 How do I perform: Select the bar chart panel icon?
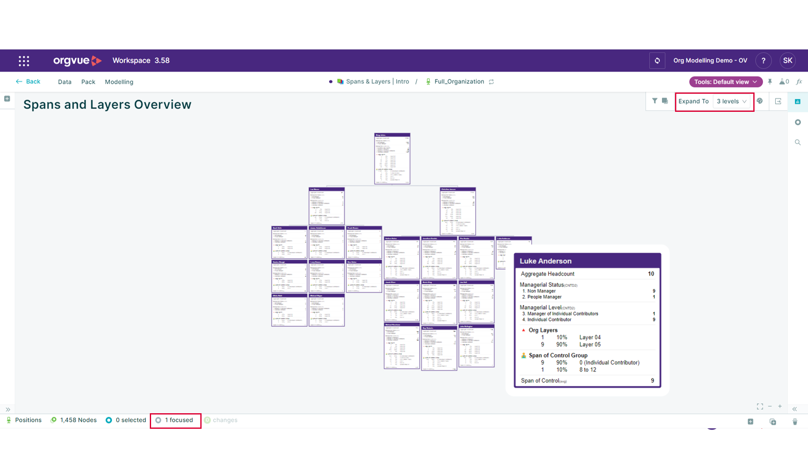[x=797, y=101]
